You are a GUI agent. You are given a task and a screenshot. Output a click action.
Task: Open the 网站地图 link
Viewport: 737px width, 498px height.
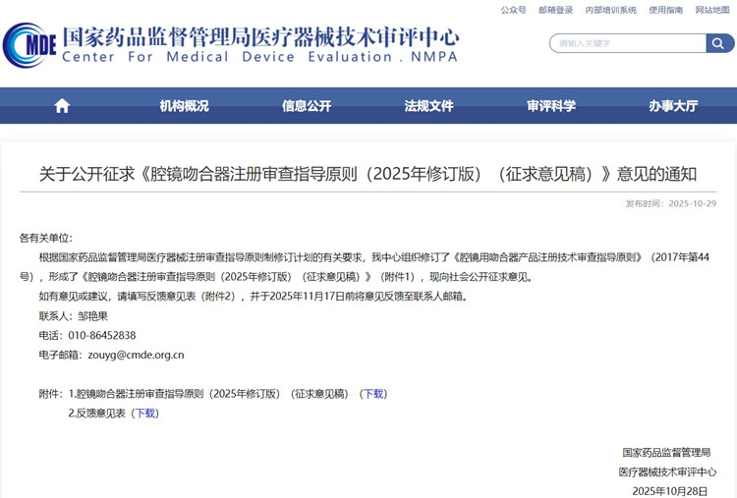[x=712, y=10]
